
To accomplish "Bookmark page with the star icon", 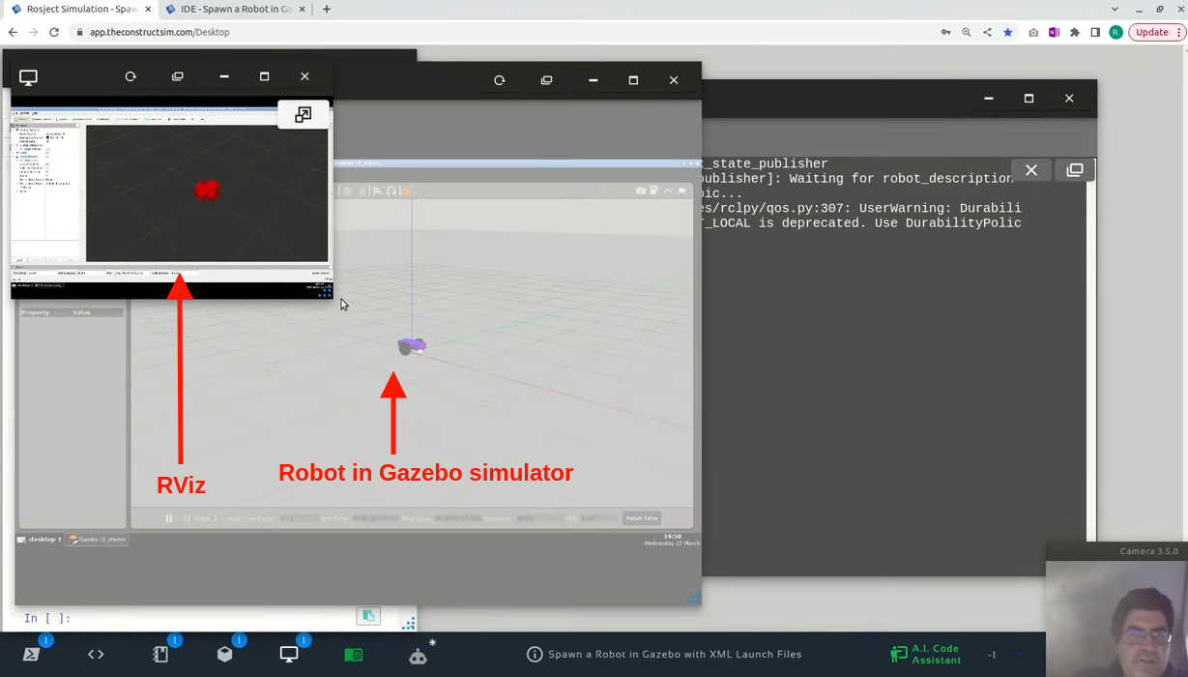I will pyautogui.click(x=1007, y=32).
